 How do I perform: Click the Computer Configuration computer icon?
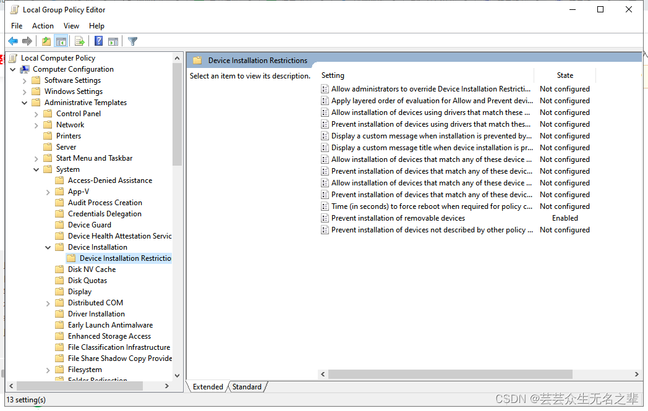click(25, 69)
